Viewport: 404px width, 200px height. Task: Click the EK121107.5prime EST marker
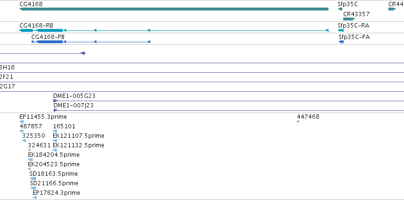pyautogui.click(x=55, y=141)
